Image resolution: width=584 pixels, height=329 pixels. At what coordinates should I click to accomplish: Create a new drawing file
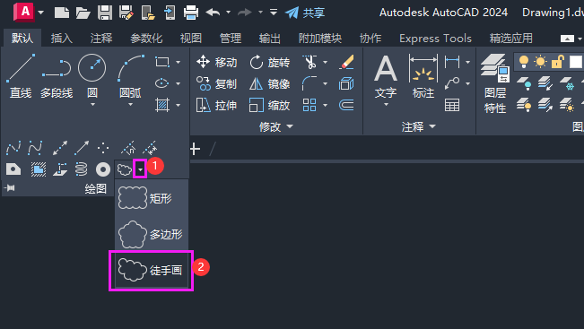pos(62,13)
